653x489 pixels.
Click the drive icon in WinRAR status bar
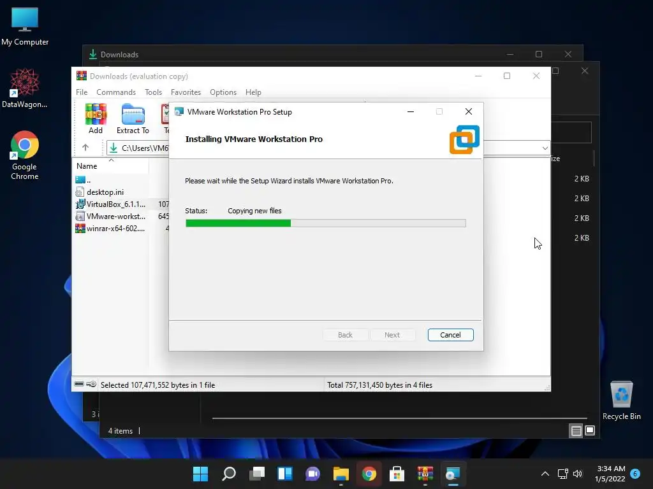(79, 384)
